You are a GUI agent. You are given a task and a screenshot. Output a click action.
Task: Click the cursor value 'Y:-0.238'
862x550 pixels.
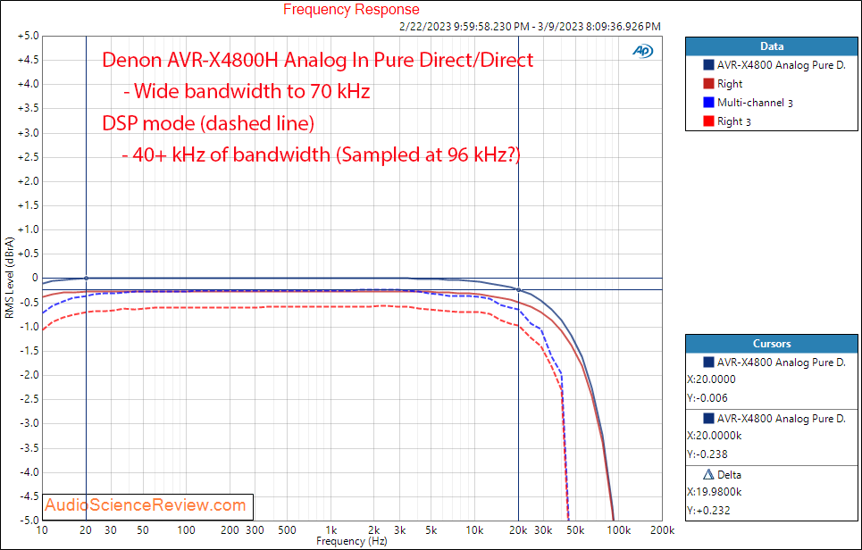click(x=707, y=454)
